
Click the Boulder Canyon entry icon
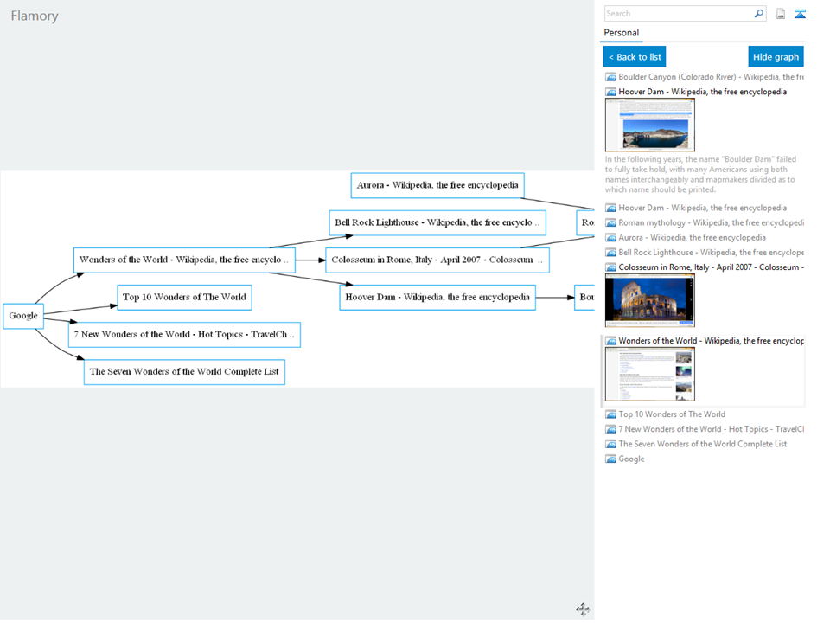point(611,77)
